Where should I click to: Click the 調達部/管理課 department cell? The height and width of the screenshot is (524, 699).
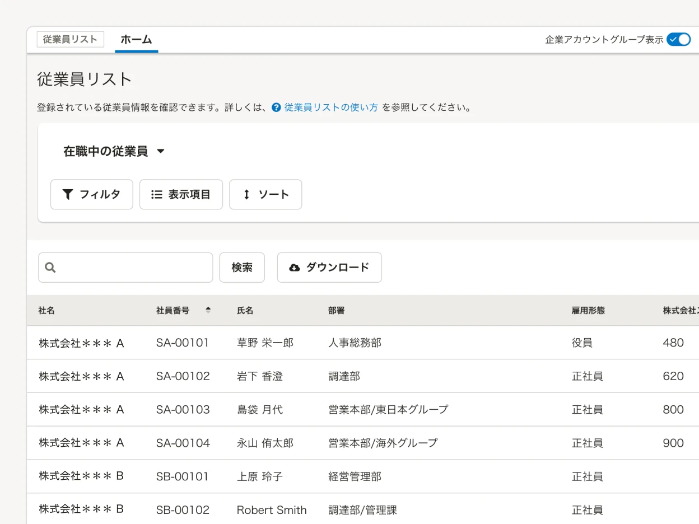[x=362, y=510]
